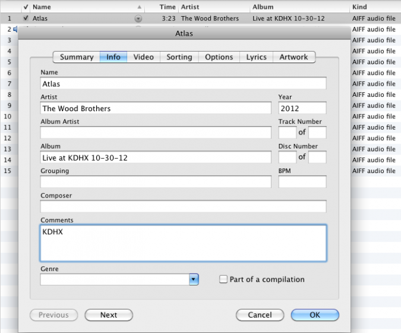The width and height of the screenshot is (401, 333).
Task: Show the Lyrics tab
Action: coord(256,57)
